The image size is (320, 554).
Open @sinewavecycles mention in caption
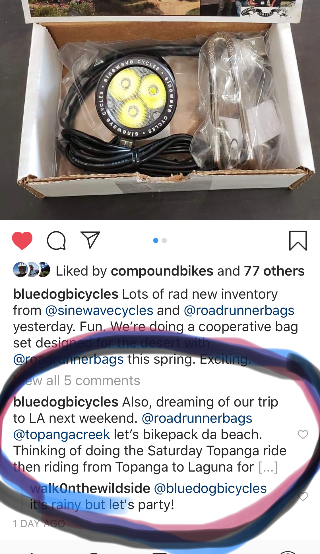(99, 310)
